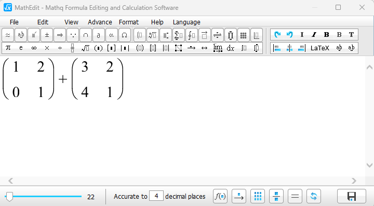
Task: Open the fraction and radical templates palette
Action: coord(152,35)
